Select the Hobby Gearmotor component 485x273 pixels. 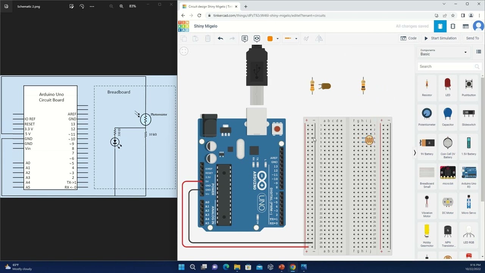point(427,236)
